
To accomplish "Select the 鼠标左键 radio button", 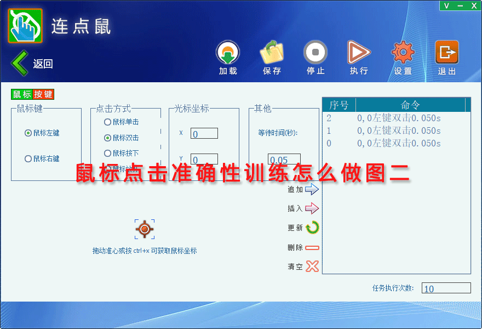I will (28, 133).
